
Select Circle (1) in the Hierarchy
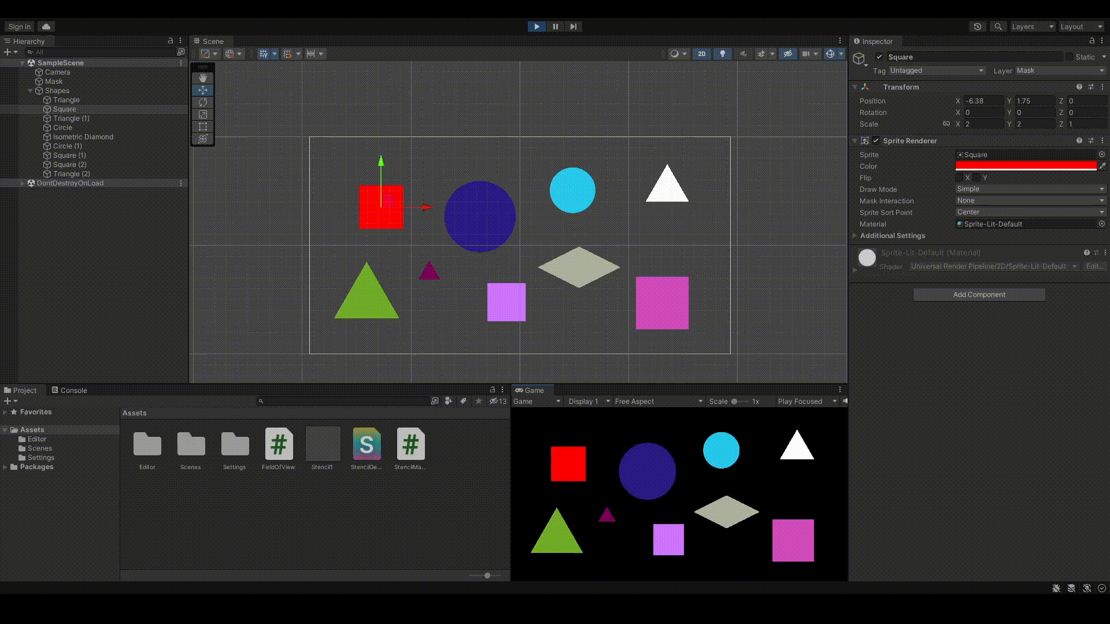click(67, 146)
